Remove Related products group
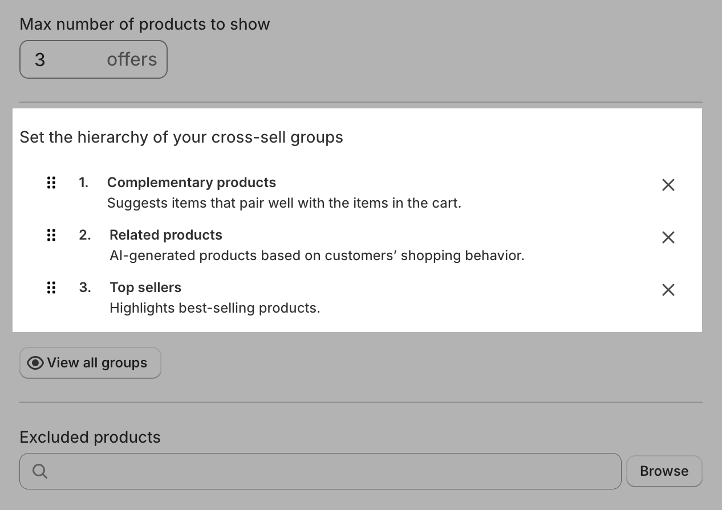722x510 pixels. coord(668,237)
